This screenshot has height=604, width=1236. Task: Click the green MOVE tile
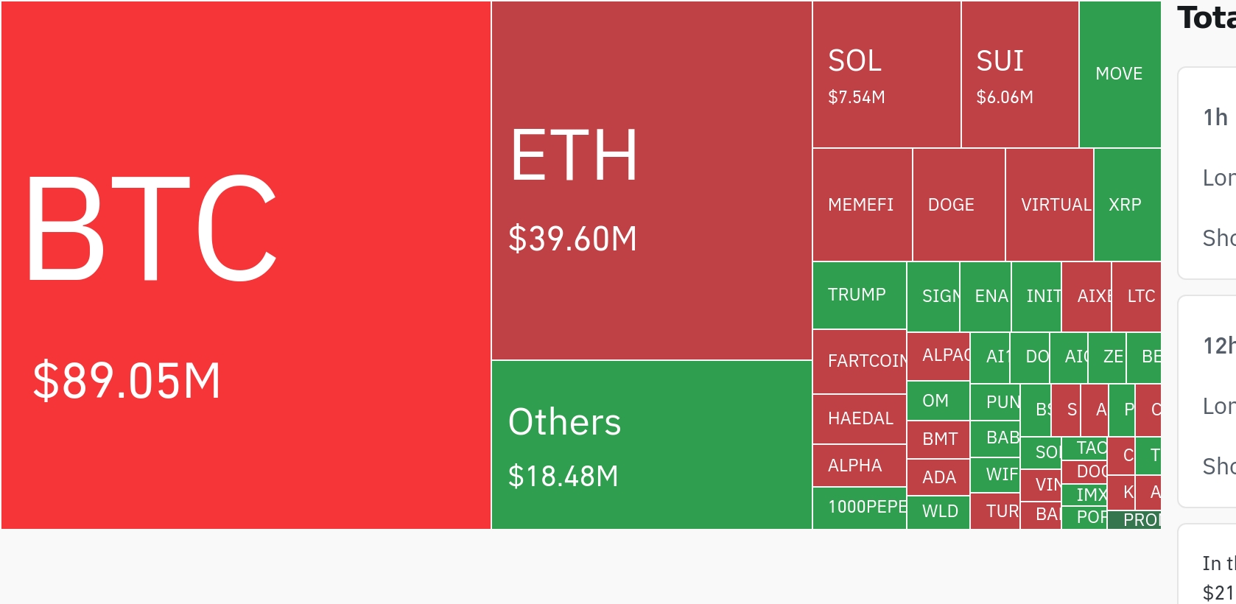[x=1120, y=74]
